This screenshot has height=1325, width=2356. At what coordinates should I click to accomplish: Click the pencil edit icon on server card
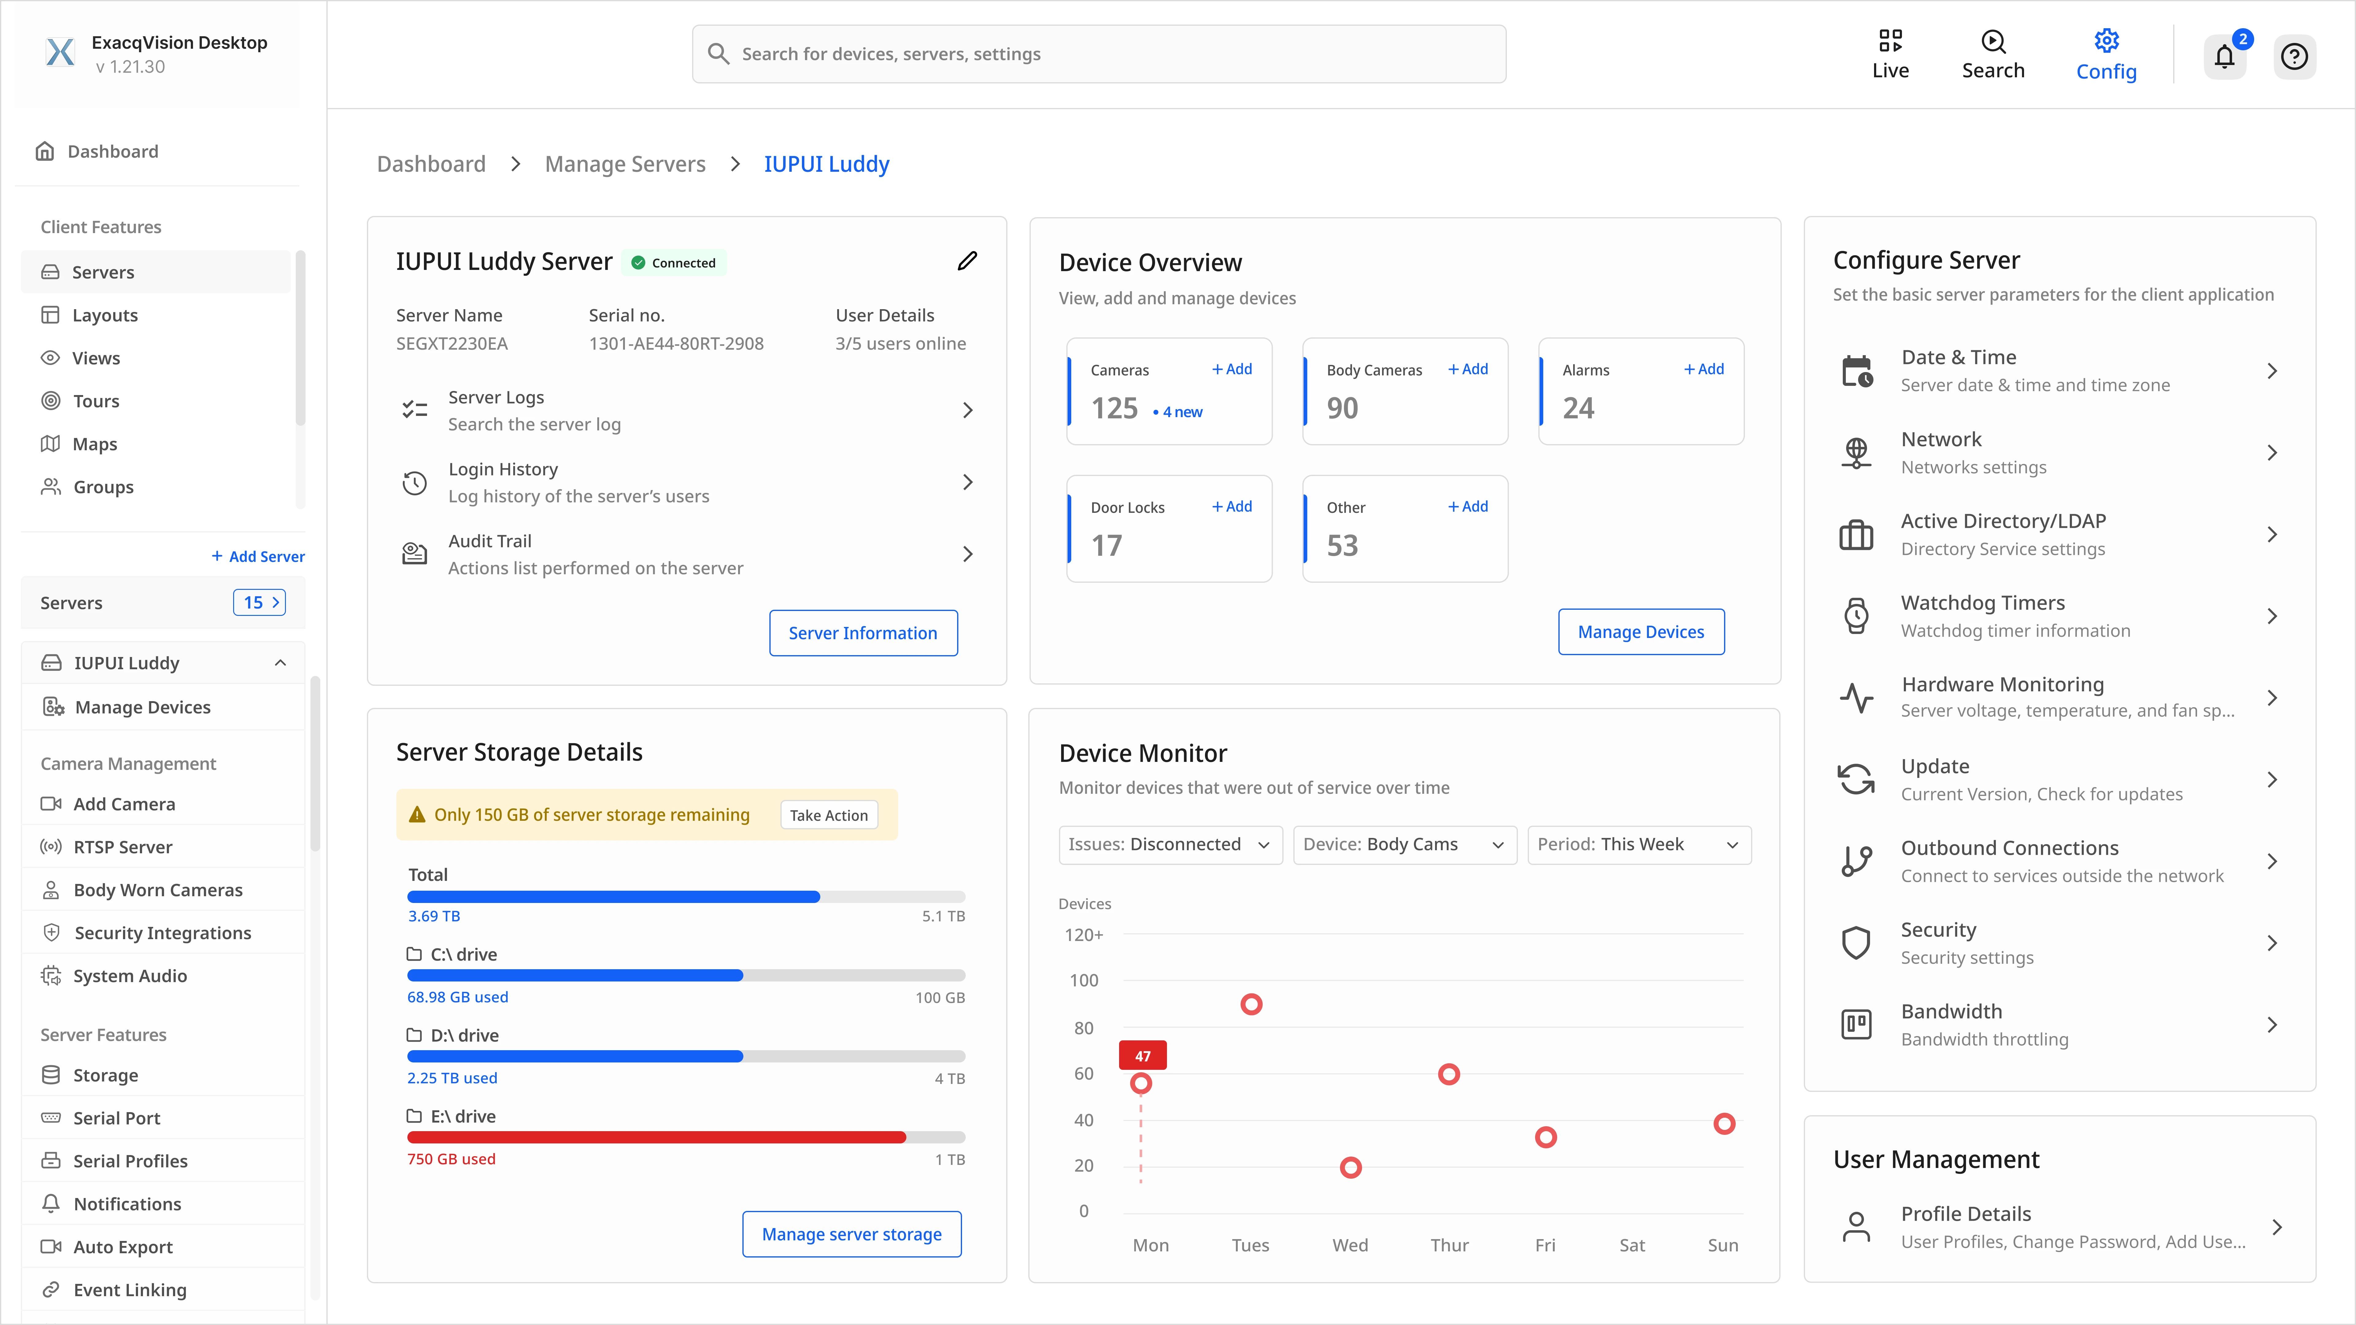(x=967, y=262)
